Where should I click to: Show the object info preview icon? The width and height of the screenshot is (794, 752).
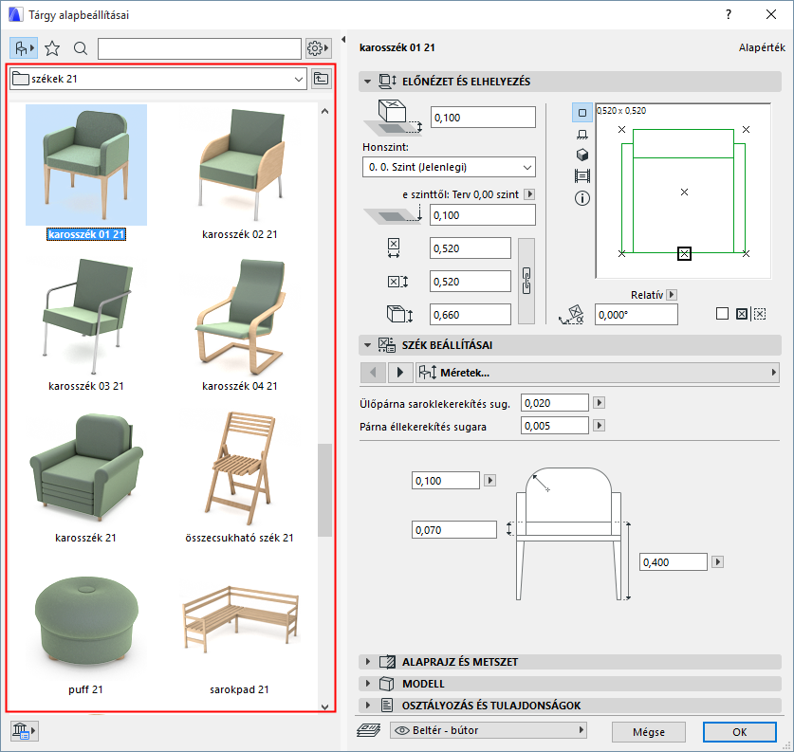tap(582, 198)
